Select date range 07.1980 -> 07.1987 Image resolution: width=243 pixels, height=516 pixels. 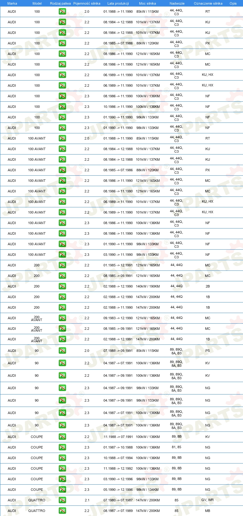click(118, 500)
